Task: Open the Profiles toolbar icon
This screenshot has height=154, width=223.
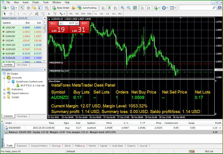Action: pos(14,8)
